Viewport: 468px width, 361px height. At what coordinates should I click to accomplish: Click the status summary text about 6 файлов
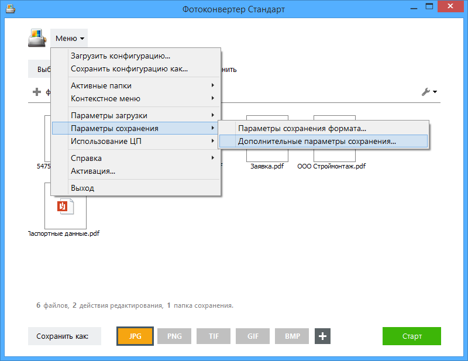pos(135,305)
